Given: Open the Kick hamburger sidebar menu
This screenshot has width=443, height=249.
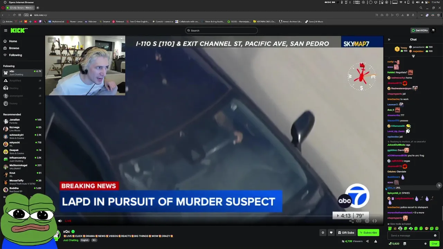Looking at the screenshot, I should [6, 30].
